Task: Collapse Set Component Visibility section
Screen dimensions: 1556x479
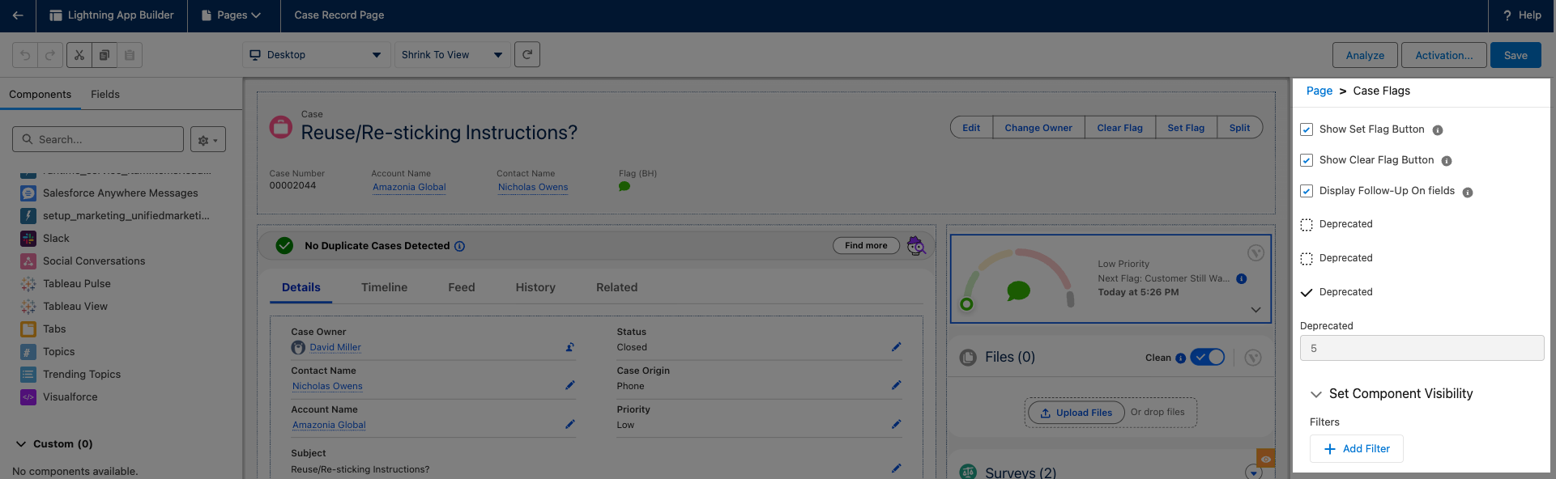Action: tap(1316, 394)
